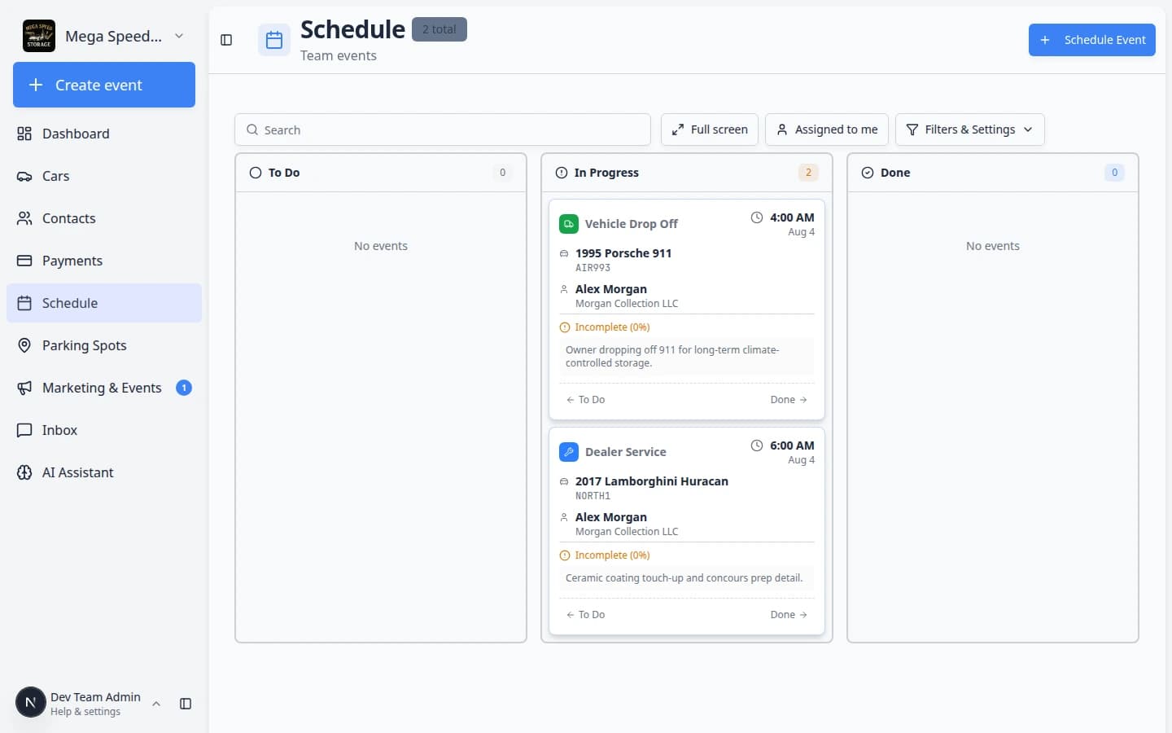
Task: Click the To Do count badge
Action: coord(502,173)
